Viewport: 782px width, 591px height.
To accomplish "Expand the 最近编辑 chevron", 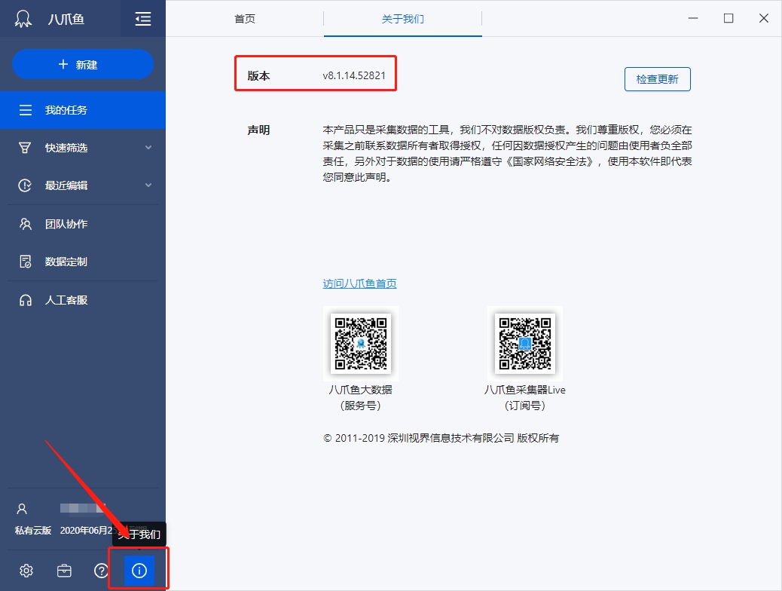I will (148, 185).
